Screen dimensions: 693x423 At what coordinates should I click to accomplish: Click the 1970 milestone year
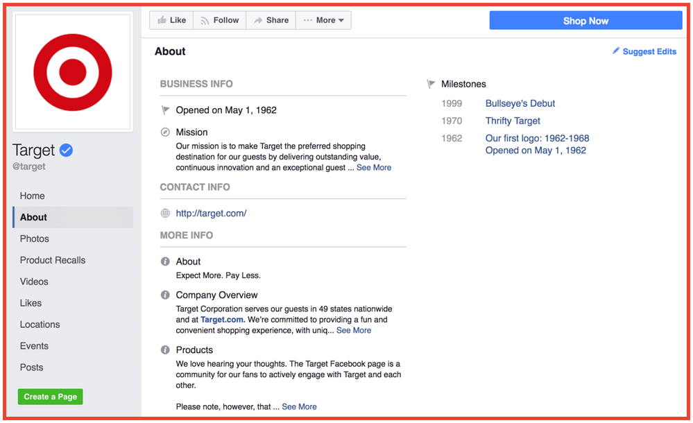[x=452, y=121]
